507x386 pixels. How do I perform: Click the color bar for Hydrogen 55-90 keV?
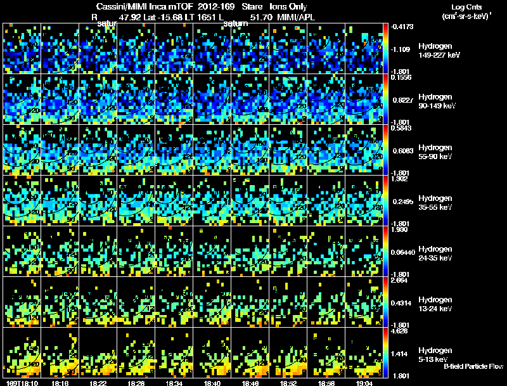385,150
